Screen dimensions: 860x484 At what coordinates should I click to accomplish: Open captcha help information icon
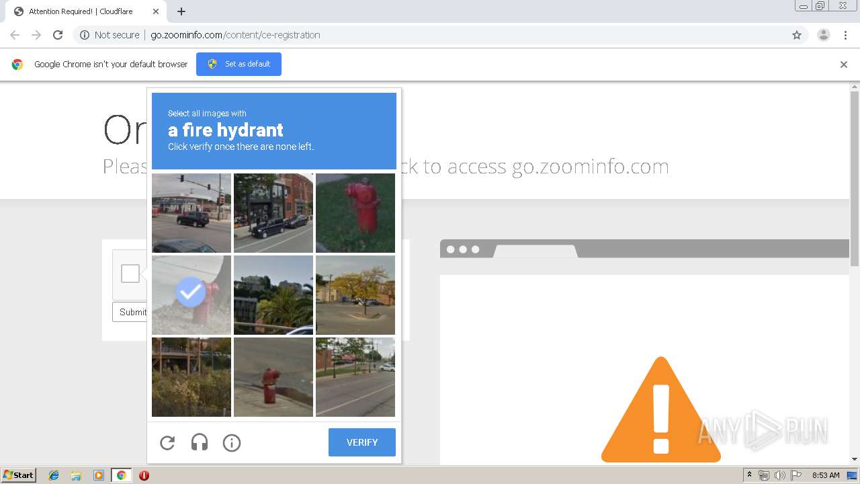232,442
